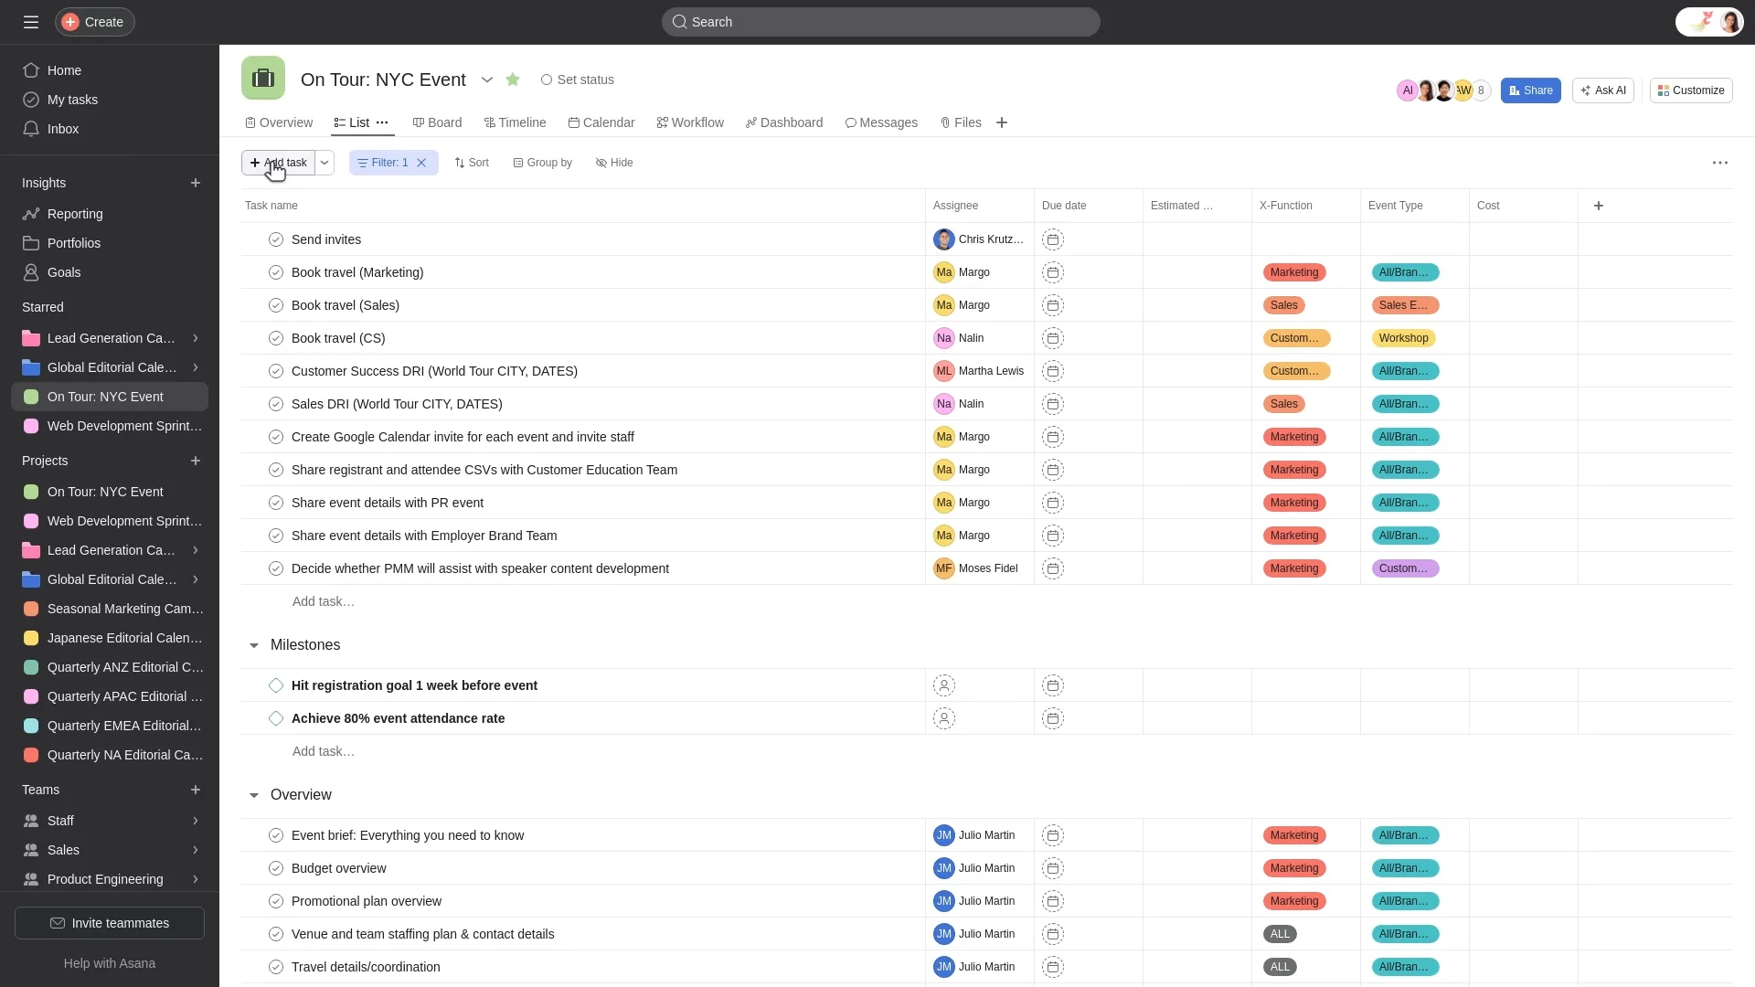
Task: Unstar the On Tour: NYC Event project
Action: [x=513, y=80]
